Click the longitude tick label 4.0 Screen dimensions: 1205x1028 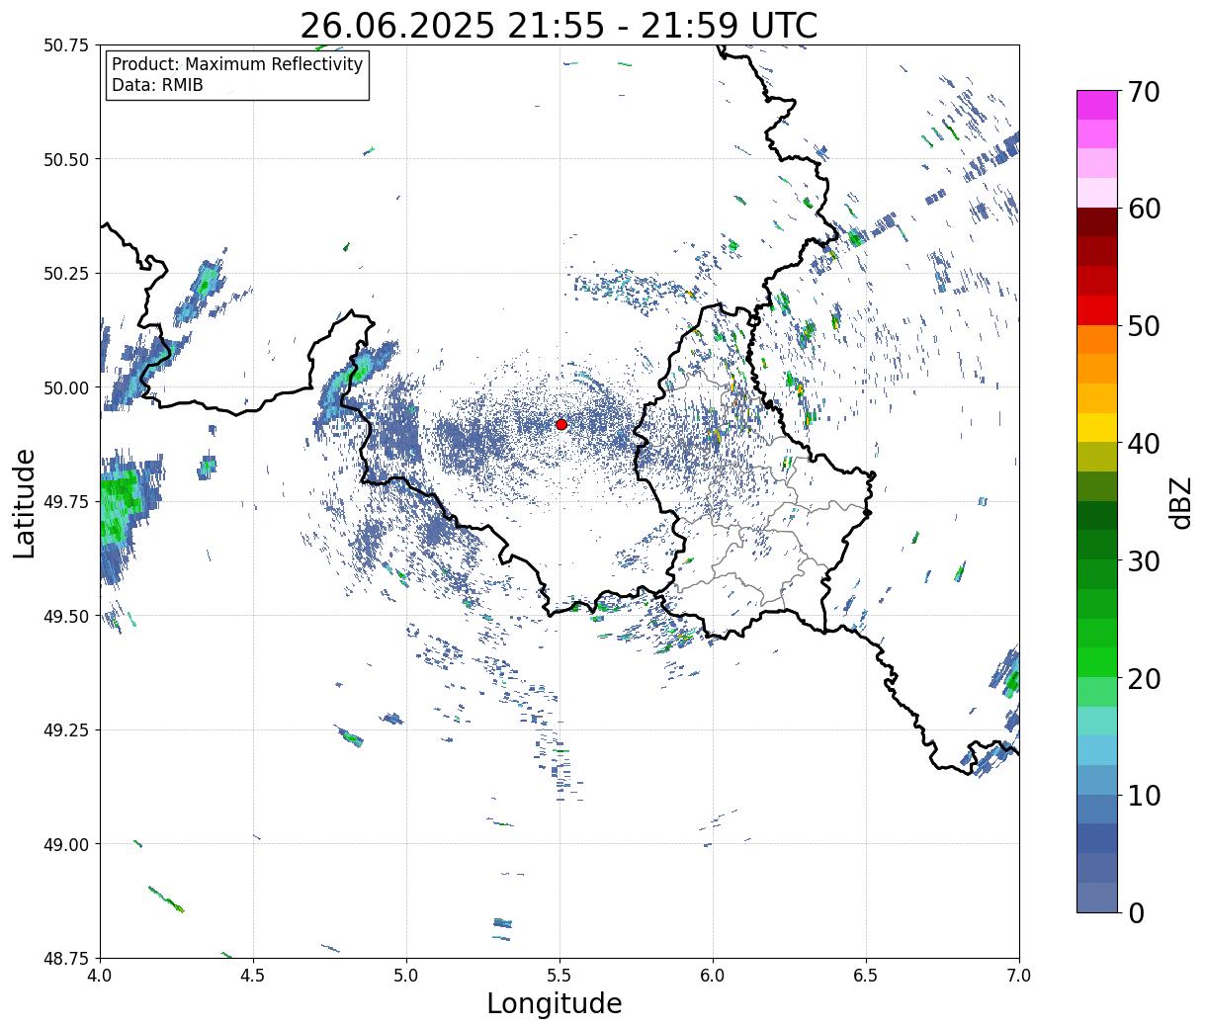coord(100,976)
